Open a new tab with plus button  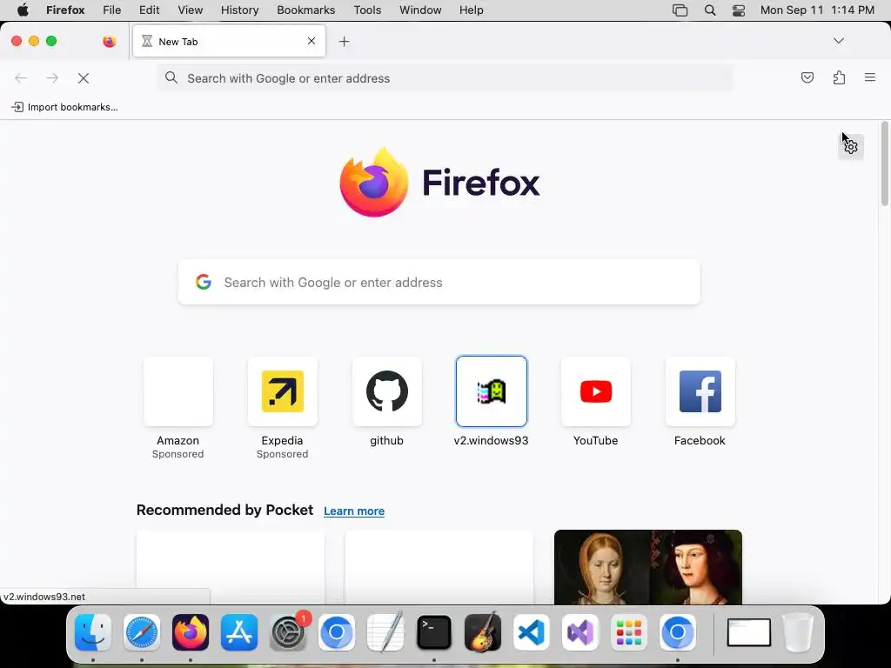click(345, 42)
